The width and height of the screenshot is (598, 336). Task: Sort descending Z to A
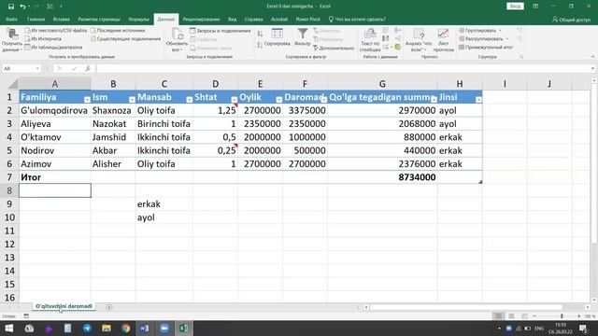[x=260, y=45]
